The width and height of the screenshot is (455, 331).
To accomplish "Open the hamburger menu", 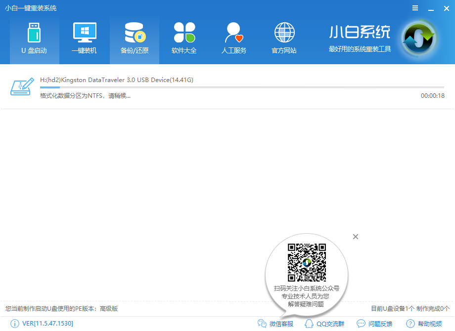I will tap(414, 8).
